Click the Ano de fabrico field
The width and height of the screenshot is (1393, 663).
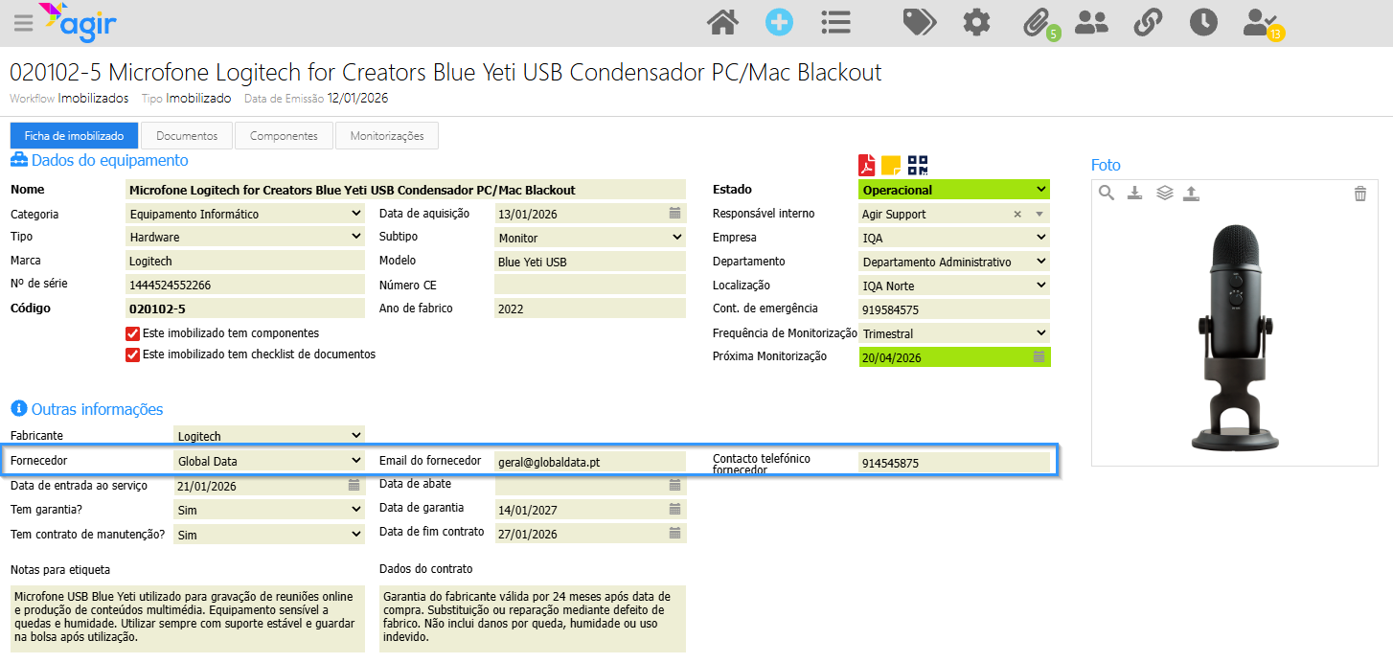click(x=590, y=309)
